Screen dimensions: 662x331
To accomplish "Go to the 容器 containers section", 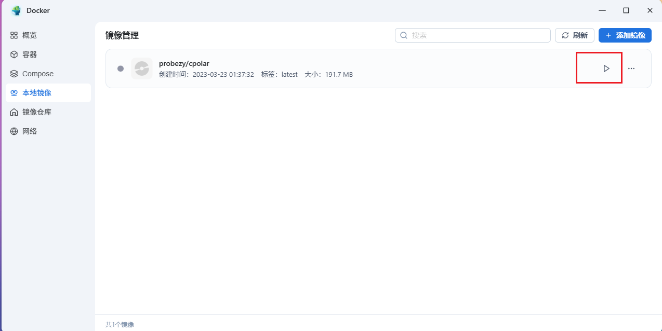I will (x=29, y=54).
